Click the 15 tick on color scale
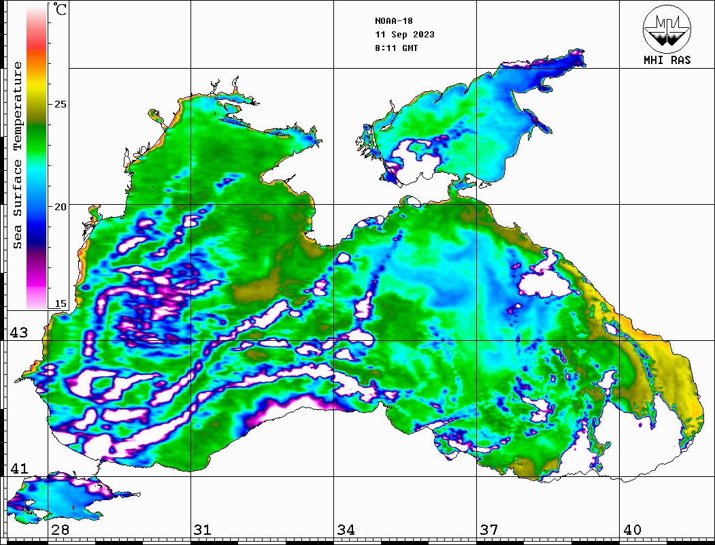The image size is (715, 545). pyautogui.click(x=60, y=303)
